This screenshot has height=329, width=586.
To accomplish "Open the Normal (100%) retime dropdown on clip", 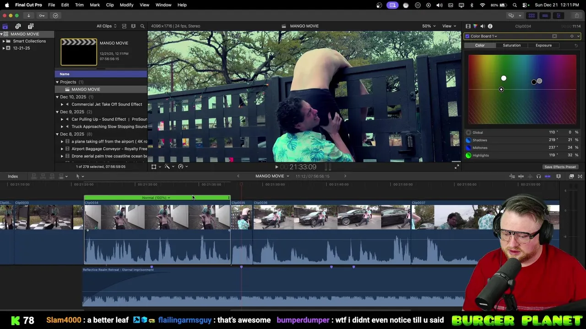I will [x=156, y=198].
